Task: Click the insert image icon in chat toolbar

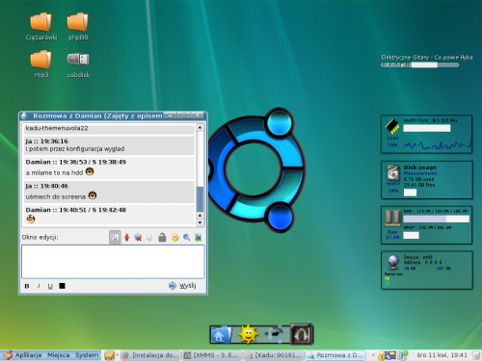Action: pyautogui.click(x=199, y=238)
